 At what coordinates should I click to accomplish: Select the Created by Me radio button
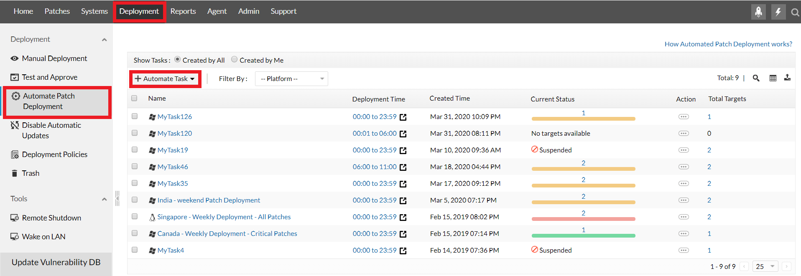[x=235, y=59]
